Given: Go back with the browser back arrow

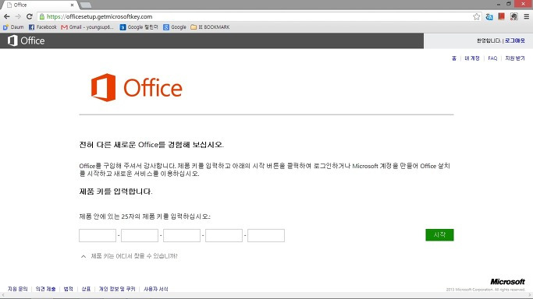Looking at the screenshot, I should [7, 16].
